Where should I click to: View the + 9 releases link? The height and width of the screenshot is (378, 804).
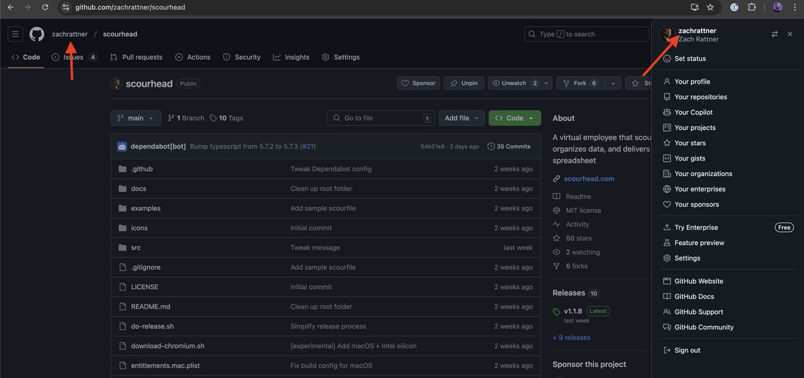[572, 338]
